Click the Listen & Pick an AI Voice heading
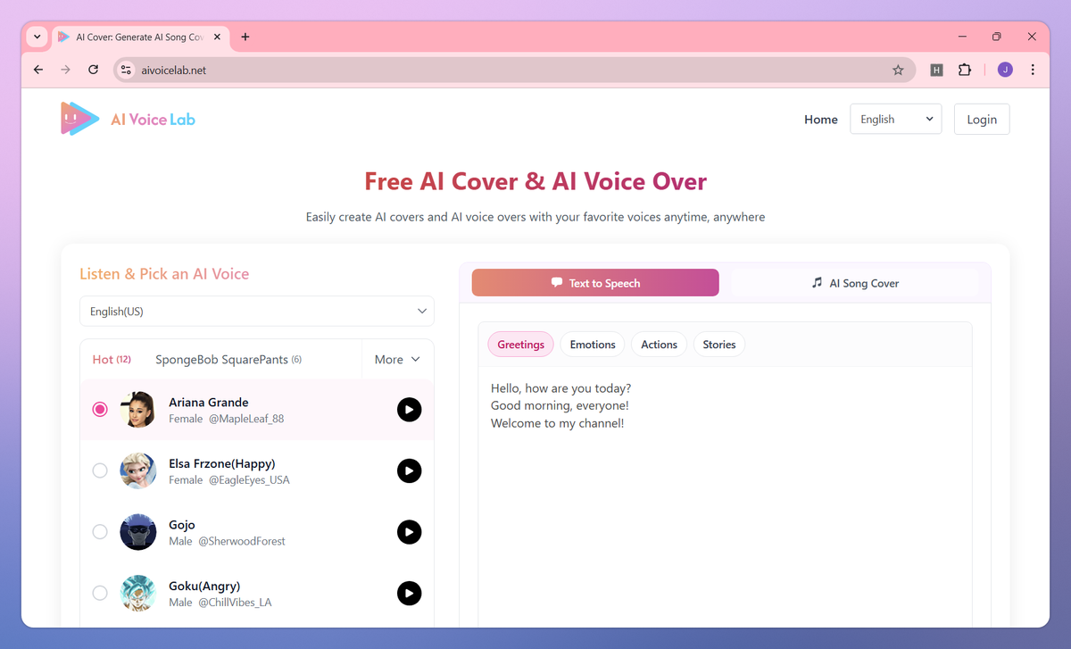Screen dimensions: 1071x649 [x=164, y=274]
